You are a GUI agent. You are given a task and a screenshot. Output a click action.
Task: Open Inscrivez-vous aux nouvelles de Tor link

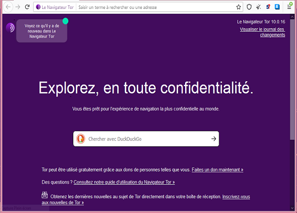coord(146,200)
